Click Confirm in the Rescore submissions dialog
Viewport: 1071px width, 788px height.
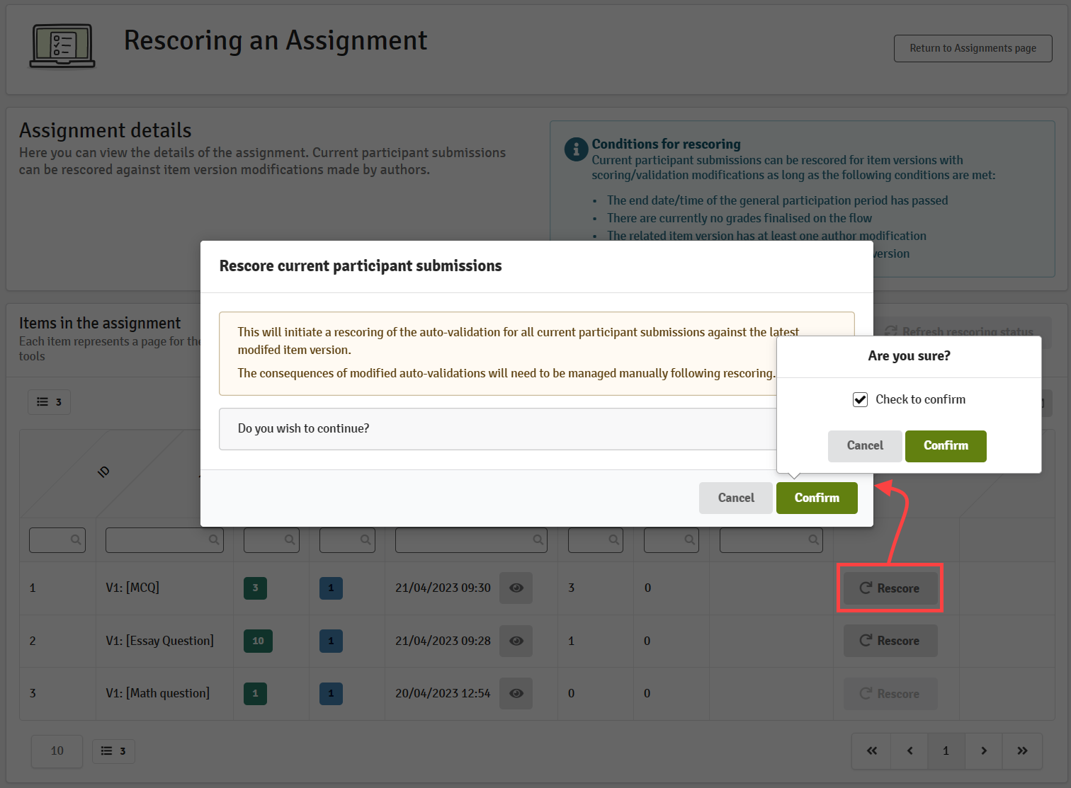pyautogui.click(x=817, y=498)
